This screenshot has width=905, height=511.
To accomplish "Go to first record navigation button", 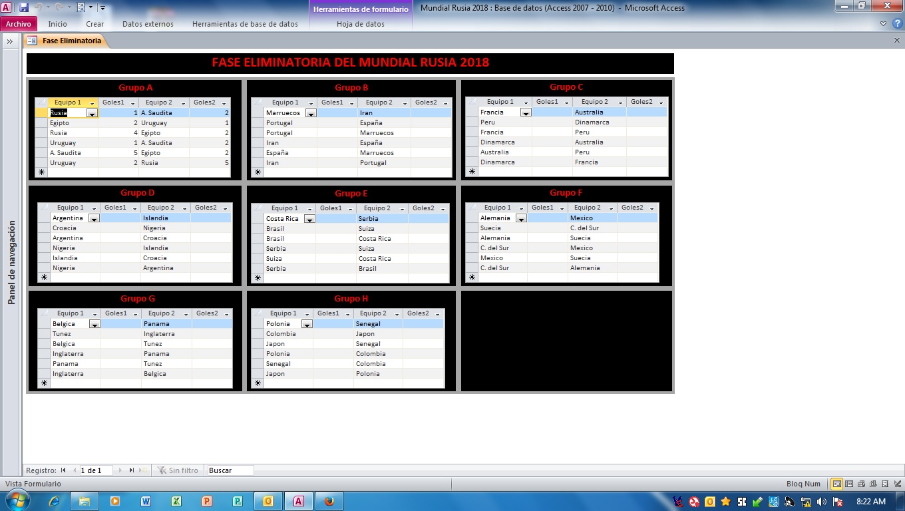I will tap(64, 470).
